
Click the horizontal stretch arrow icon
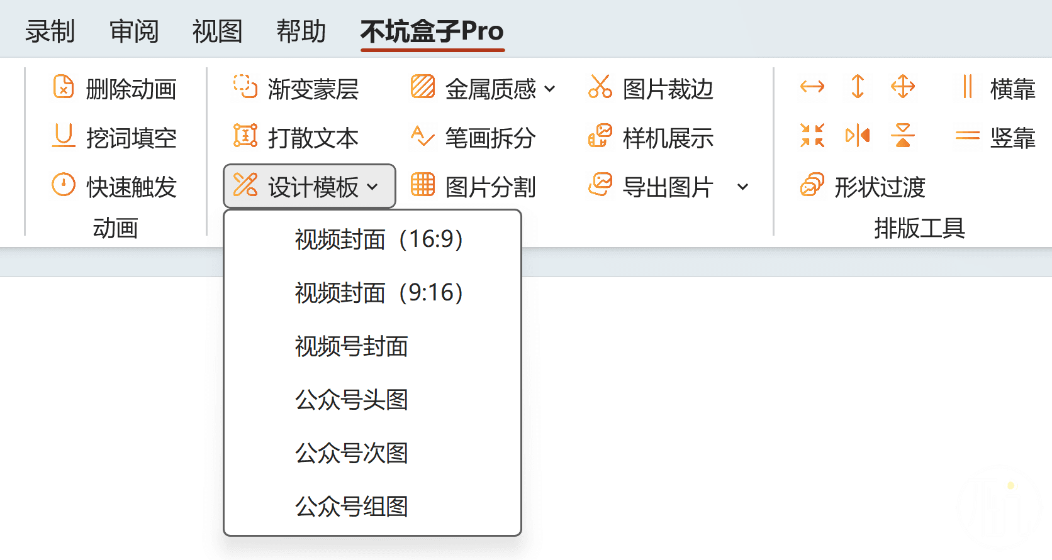(812, 87)
